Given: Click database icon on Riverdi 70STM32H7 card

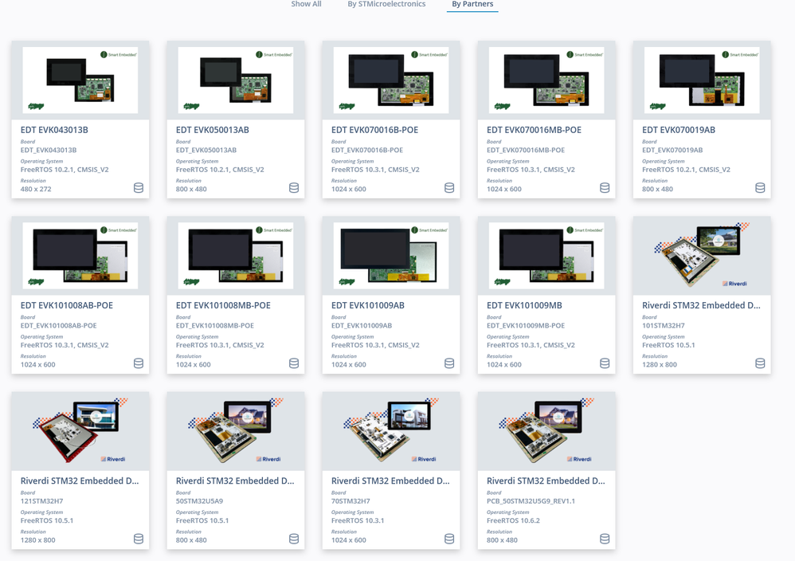Looking at the screenshot, I should tap(449, 539).
